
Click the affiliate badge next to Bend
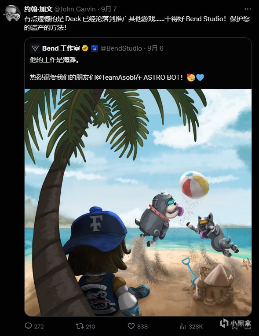(x=95, y=48)
